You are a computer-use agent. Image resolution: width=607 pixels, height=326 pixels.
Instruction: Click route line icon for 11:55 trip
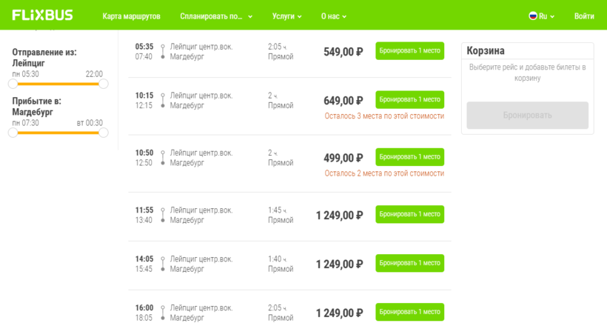pyautogui.click(x=163, y=215)
